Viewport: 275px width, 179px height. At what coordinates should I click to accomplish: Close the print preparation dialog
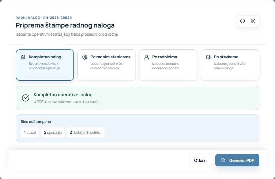tap(253, 21)
